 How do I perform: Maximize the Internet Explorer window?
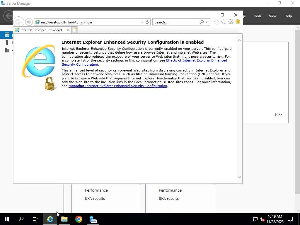(222, 15)
